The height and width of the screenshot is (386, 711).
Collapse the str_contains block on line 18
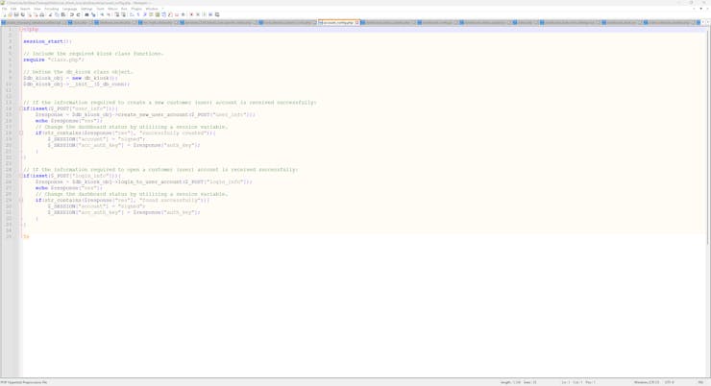[21, 133]
